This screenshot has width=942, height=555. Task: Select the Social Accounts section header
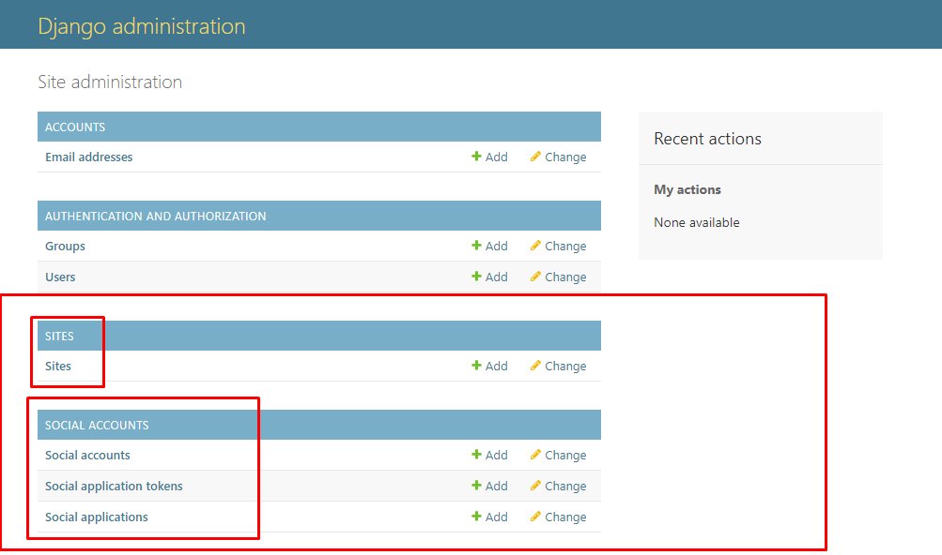pos(97,426)
